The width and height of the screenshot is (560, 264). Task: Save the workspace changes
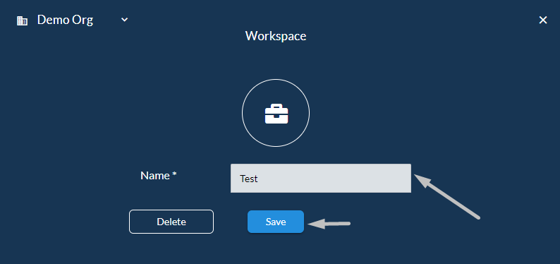pyautogui.click(x=276, y=222)
